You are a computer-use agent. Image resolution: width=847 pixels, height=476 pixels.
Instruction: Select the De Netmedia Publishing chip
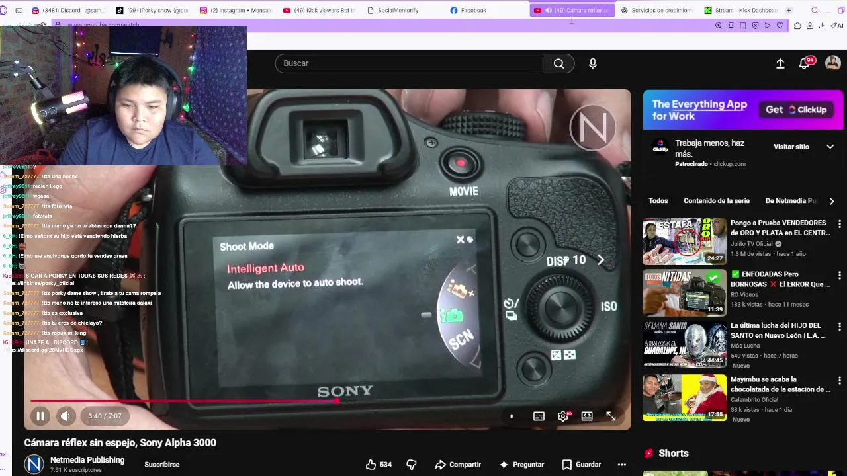(791, 201)
